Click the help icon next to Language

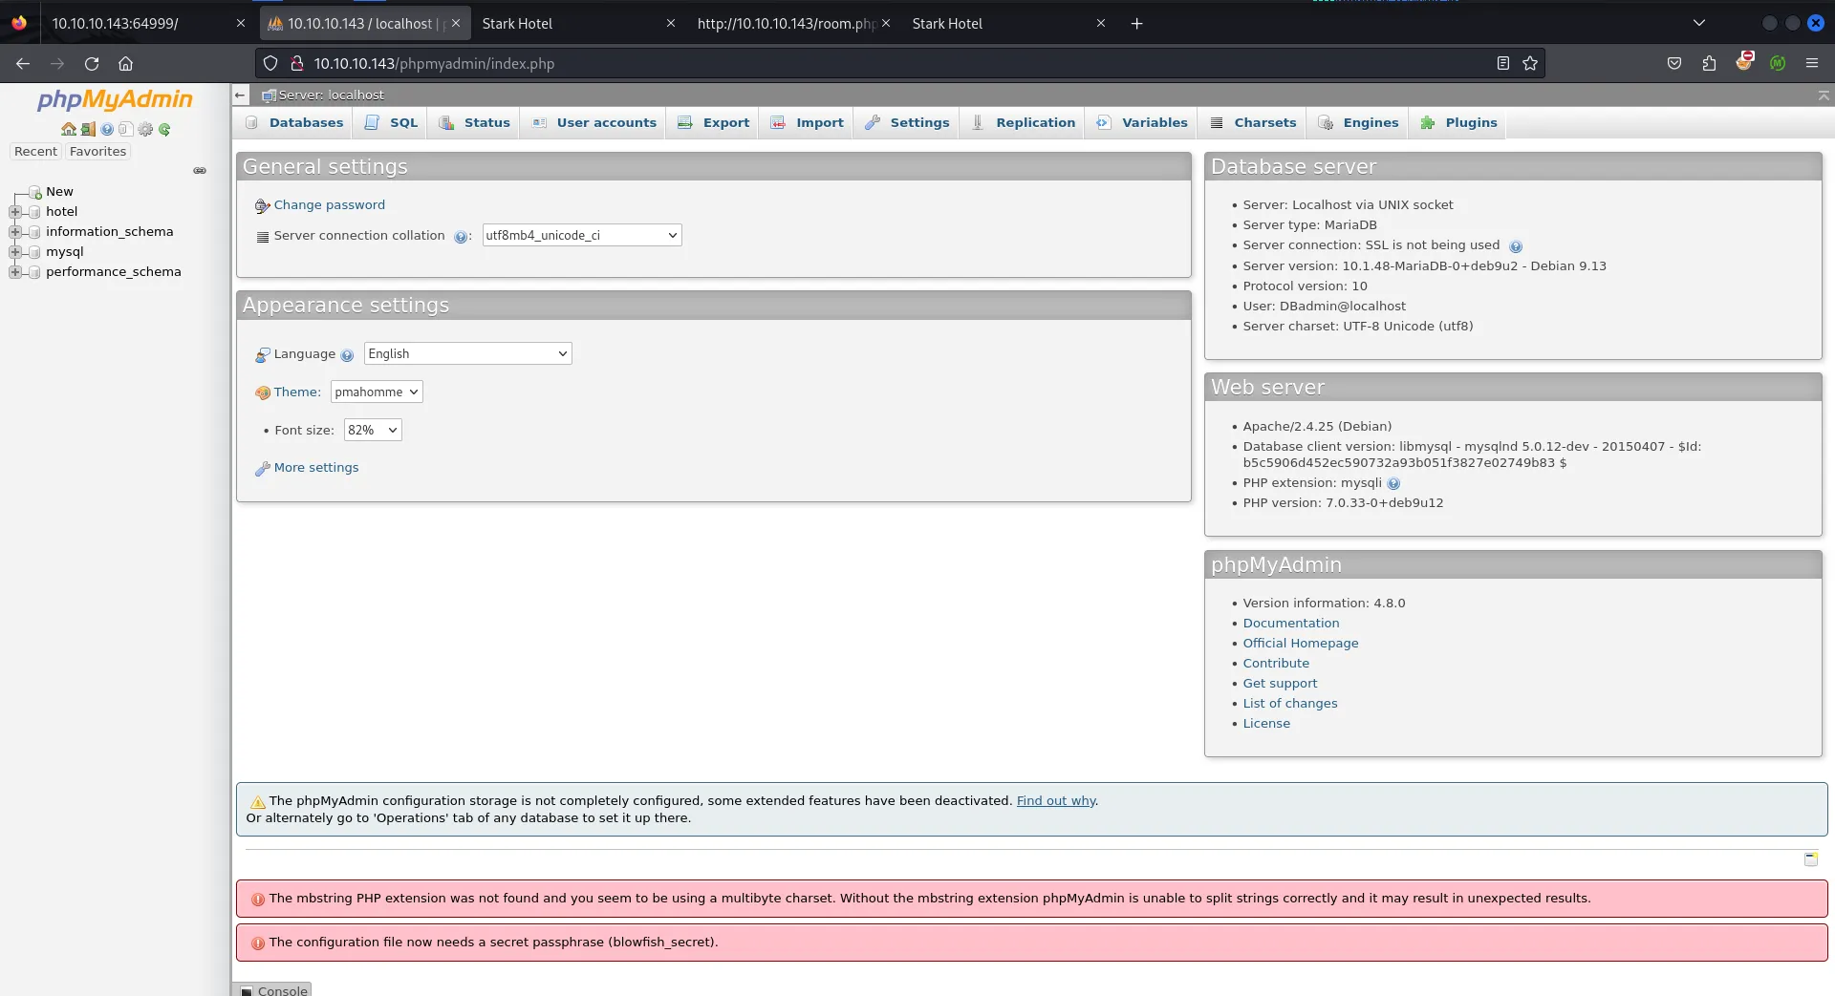(x=347, y=355)
